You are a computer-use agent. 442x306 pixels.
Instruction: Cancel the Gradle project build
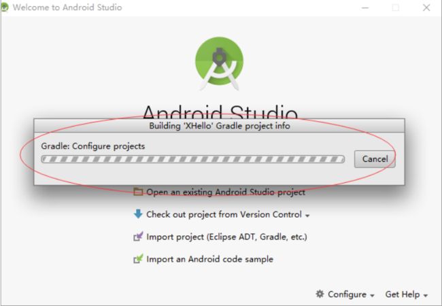pyautogui.click(x=375, y=159)
